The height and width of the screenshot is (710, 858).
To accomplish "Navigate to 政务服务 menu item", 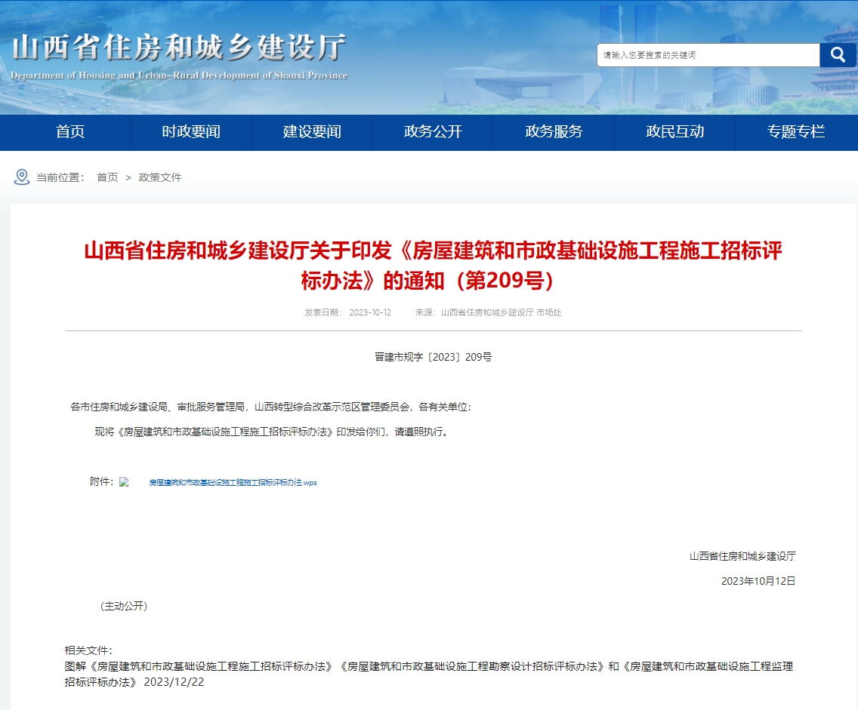I will tap(554, 132).
